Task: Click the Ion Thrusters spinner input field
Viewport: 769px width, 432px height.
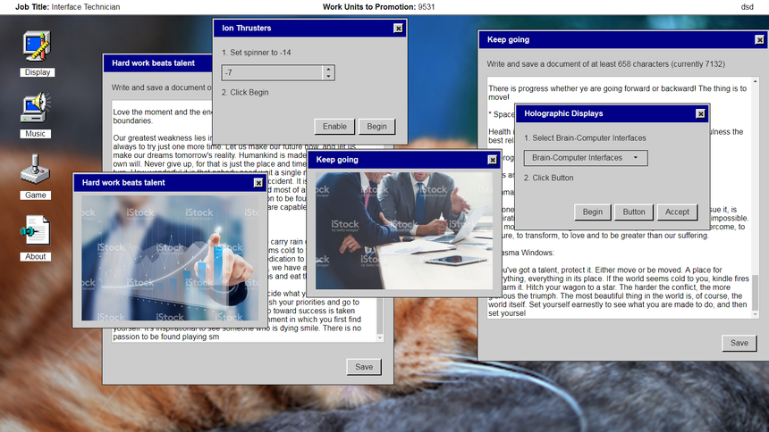Action: pos(272,72)
